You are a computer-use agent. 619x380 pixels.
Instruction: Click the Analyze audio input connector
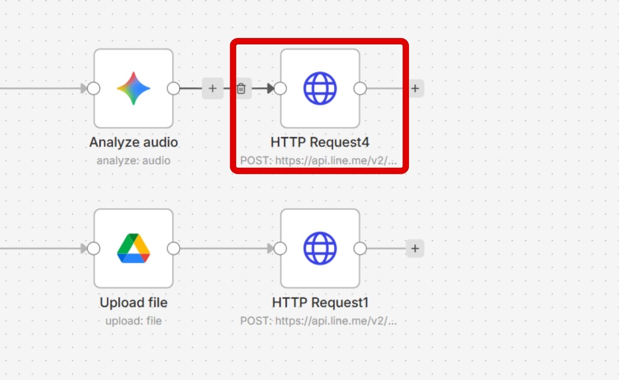(x=93, y=88)
